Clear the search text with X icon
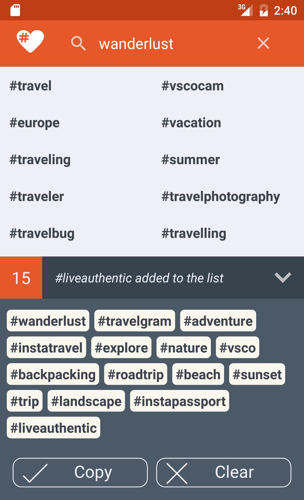This screenshot has height=500, width=304. click(263, 43)
